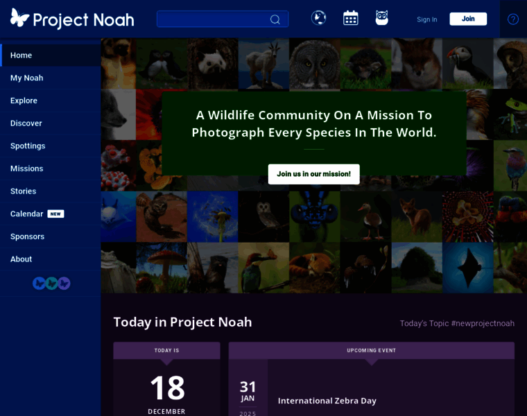Open My Noah in the sidebar
527x416 pixels.
51,78
